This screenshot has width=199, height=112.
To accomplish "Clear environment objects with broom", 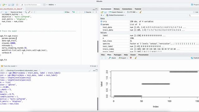I will click(141, 12).
